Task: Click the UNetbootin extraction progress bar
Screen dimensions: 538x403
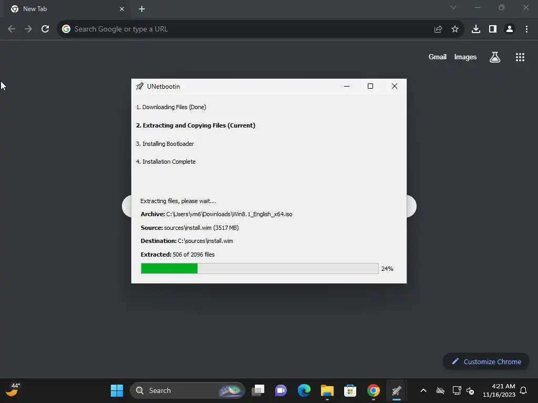Action: click(x=260, y=268)
